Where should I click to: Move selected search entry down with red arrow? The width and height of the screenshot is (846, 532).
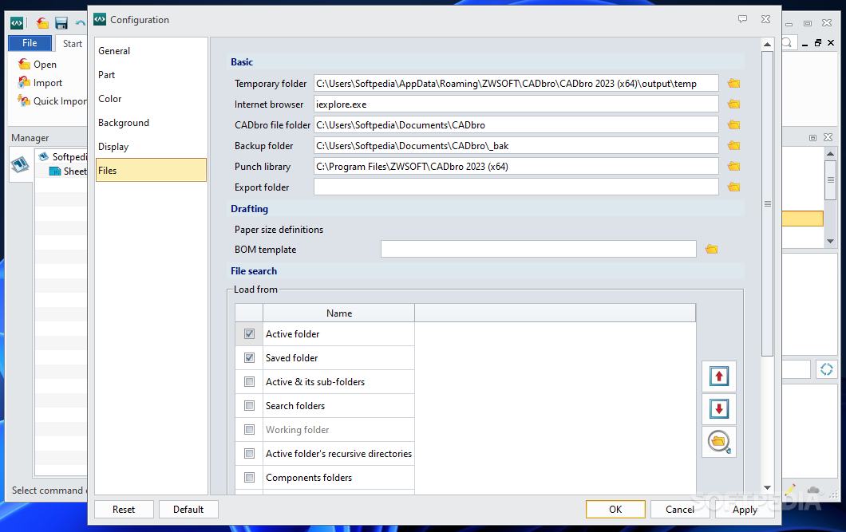point(718,409)
